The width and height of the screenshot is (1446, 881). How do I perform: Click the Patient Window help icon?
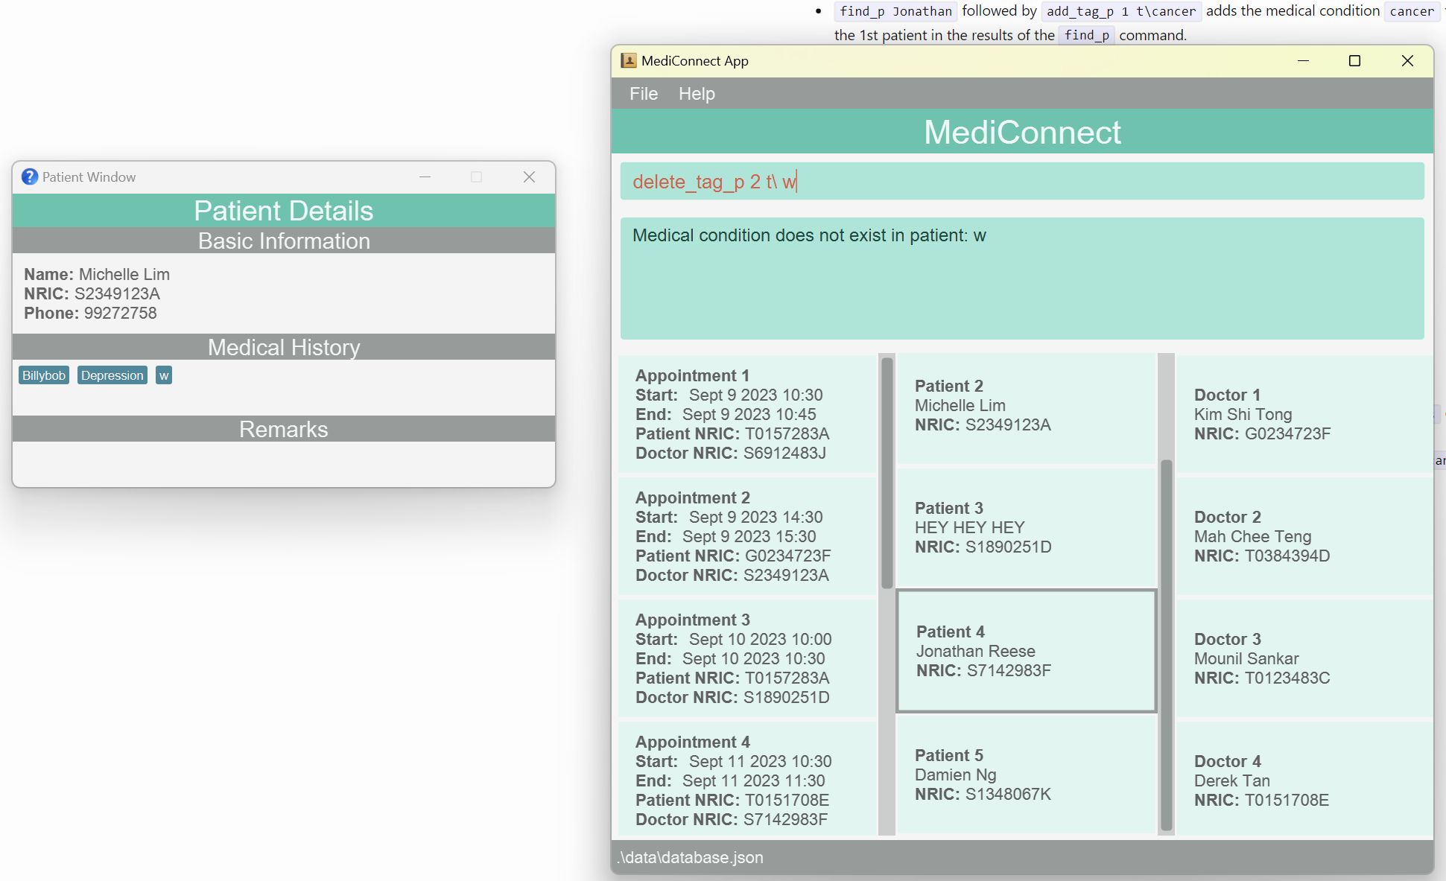click(x=30, y=176)
